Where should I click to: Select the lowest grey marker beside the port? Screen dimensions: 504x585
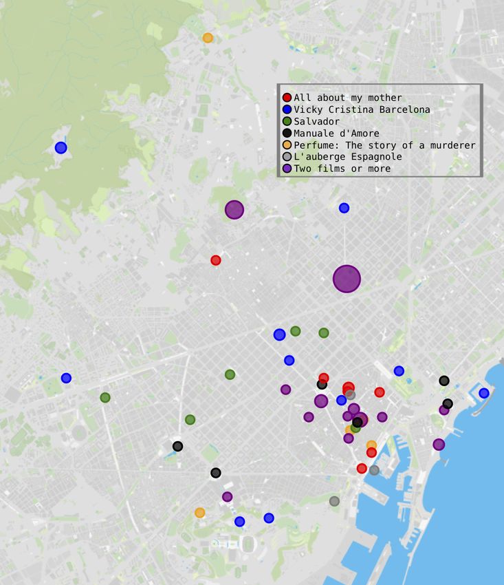[334, 501]
